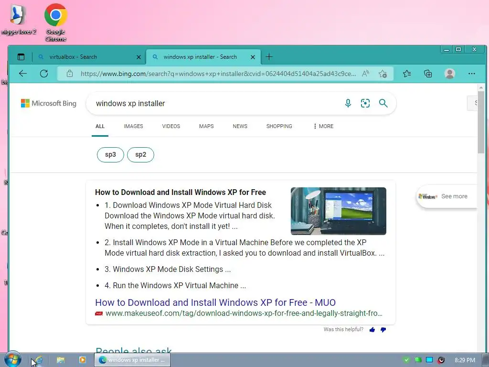Click See more Windows card
The height and width of the screenshot is (367, 489).
[447, 196]
